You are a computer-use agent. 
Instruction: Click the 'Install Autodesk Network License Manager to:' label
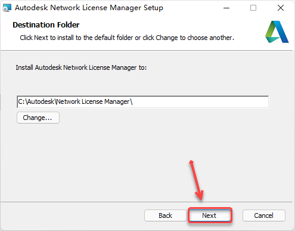(81, 67)
